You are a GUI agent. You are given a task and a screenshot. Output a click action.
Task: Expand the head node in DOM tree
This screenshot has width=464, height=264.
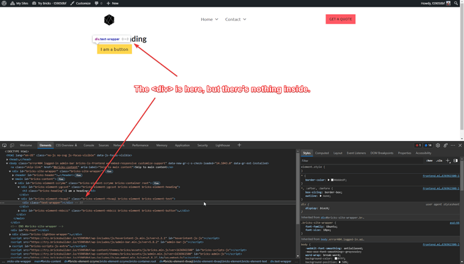click(7, 159)
